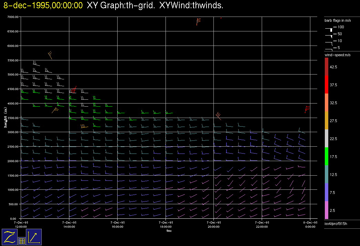Viewport: 360px width, 246px height.
Task: Click the 'wind-speed:m/s' legend heading
Action: point(337,55)
